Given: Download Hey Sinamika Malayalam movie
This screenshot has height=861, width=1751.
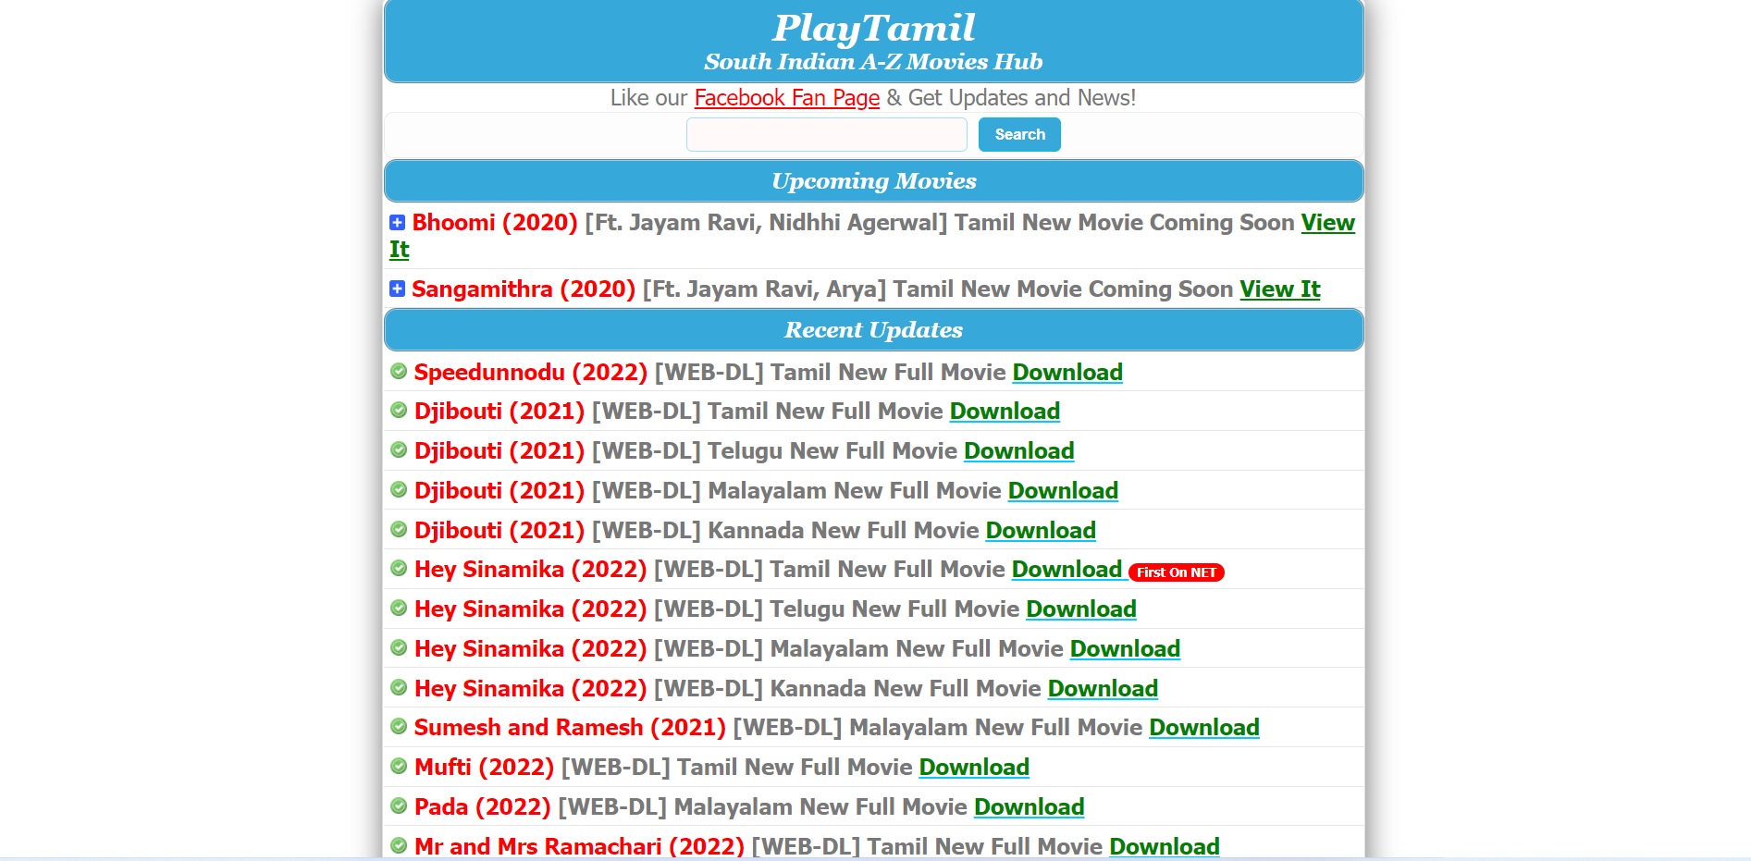Looking at the screenshot, I should click(1125, 649).
